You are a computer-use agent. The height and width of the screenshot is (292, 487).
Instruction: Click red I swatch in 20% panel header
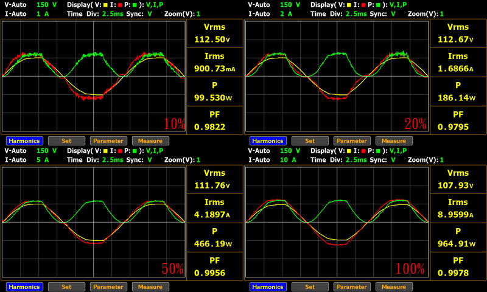pyautogui.click(x=363, y=5)
